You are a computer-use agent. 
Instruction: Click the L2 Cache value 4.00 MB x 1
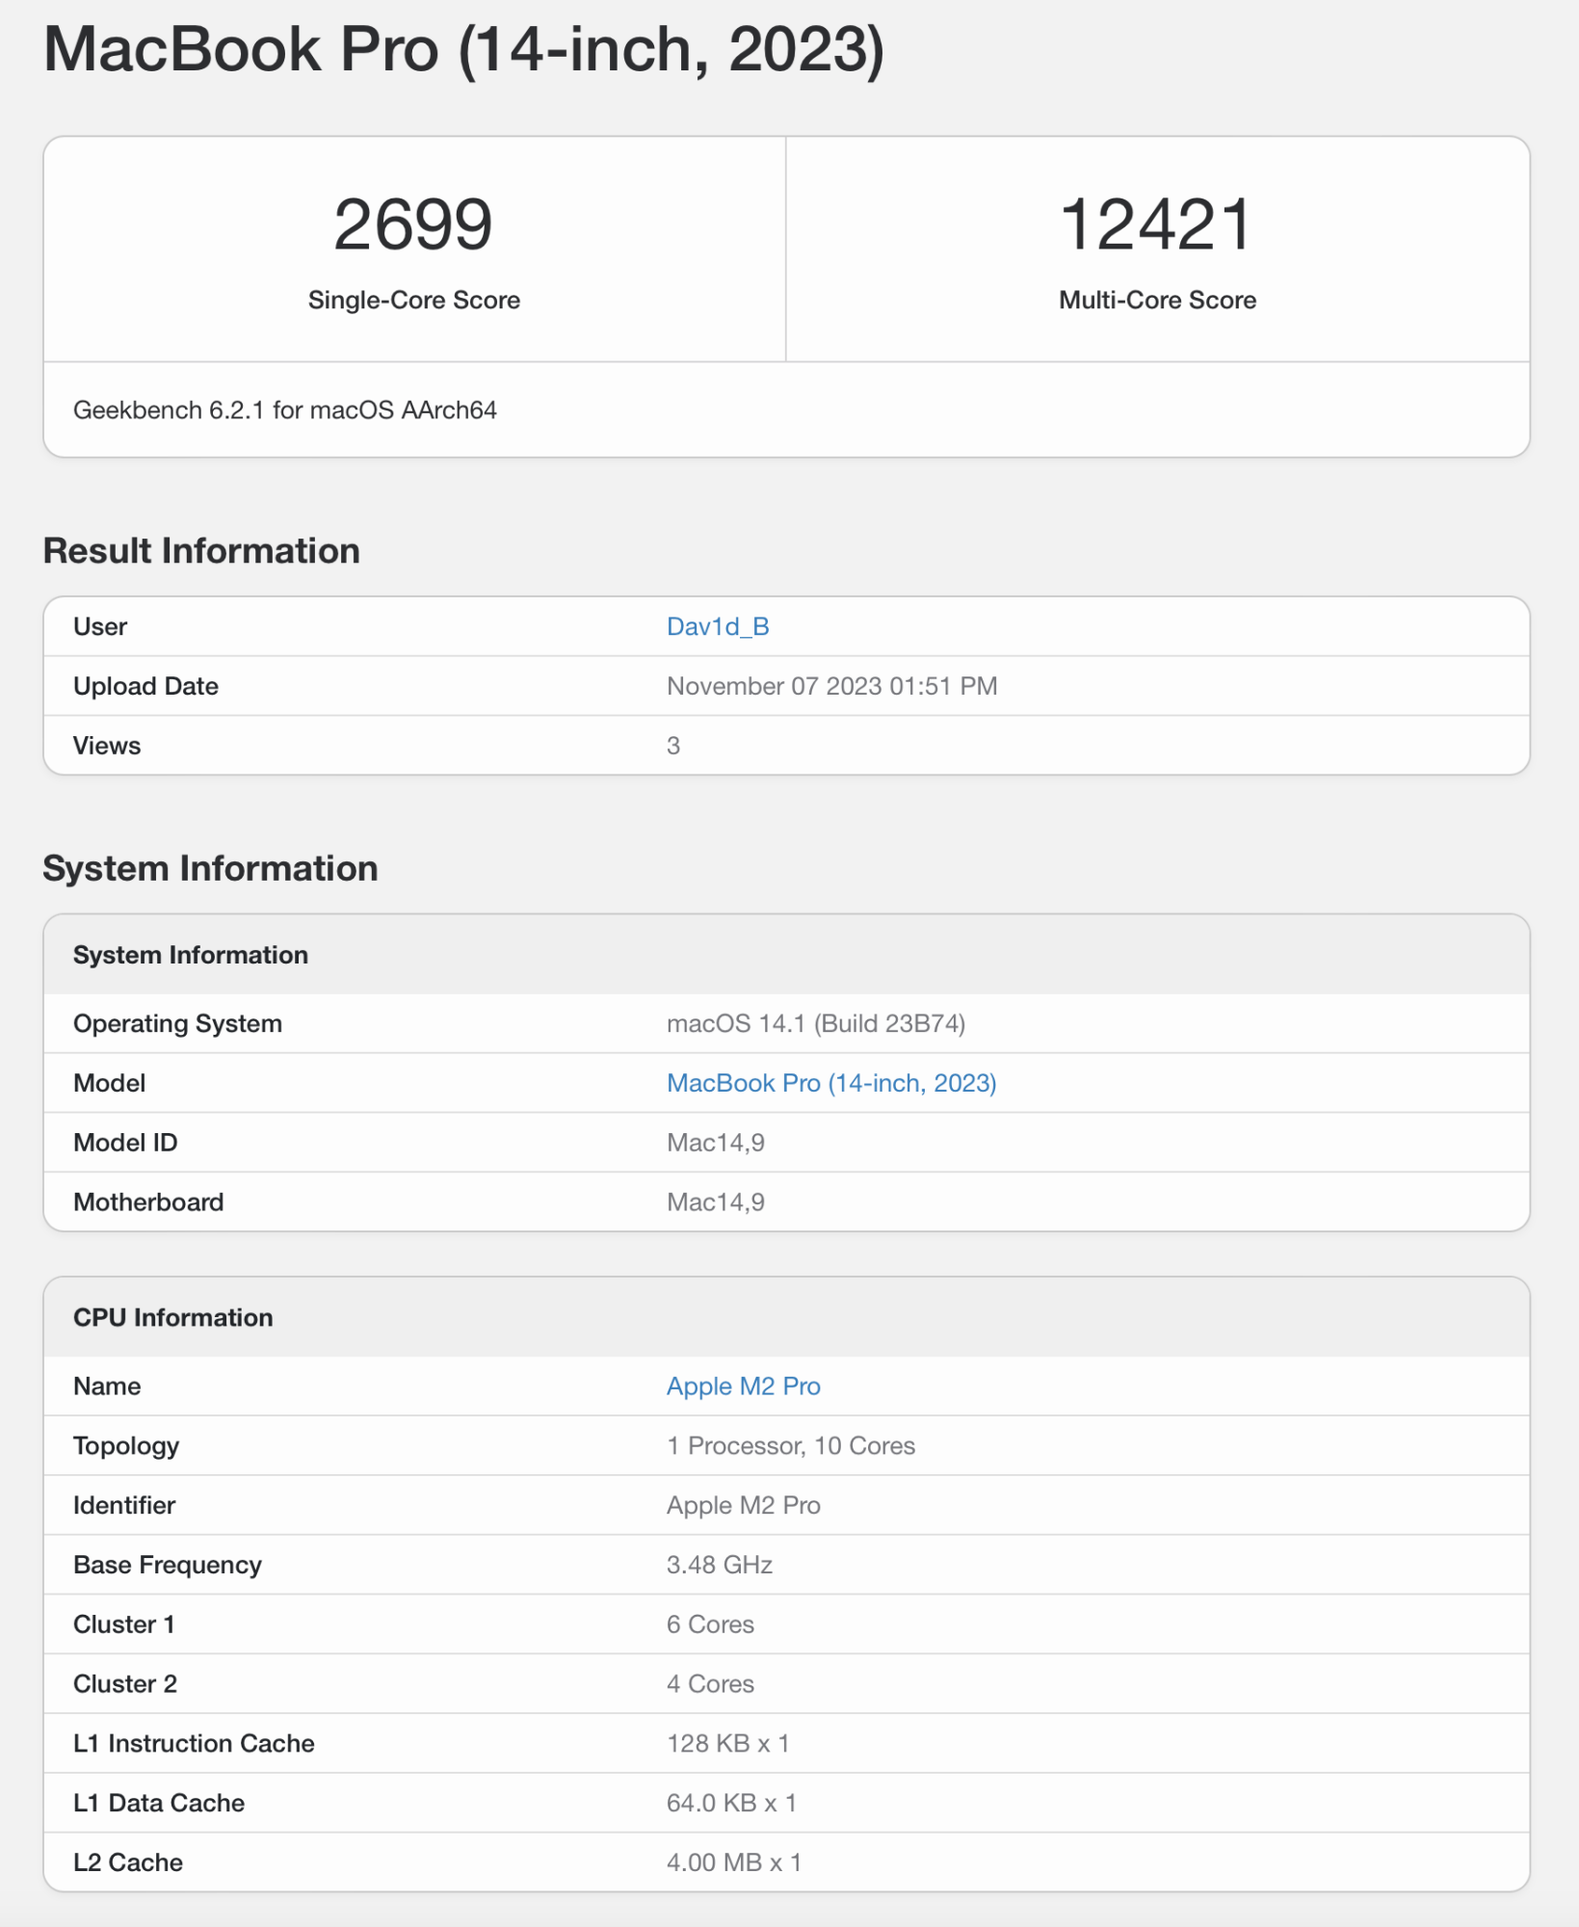(x=734, y=1862)
